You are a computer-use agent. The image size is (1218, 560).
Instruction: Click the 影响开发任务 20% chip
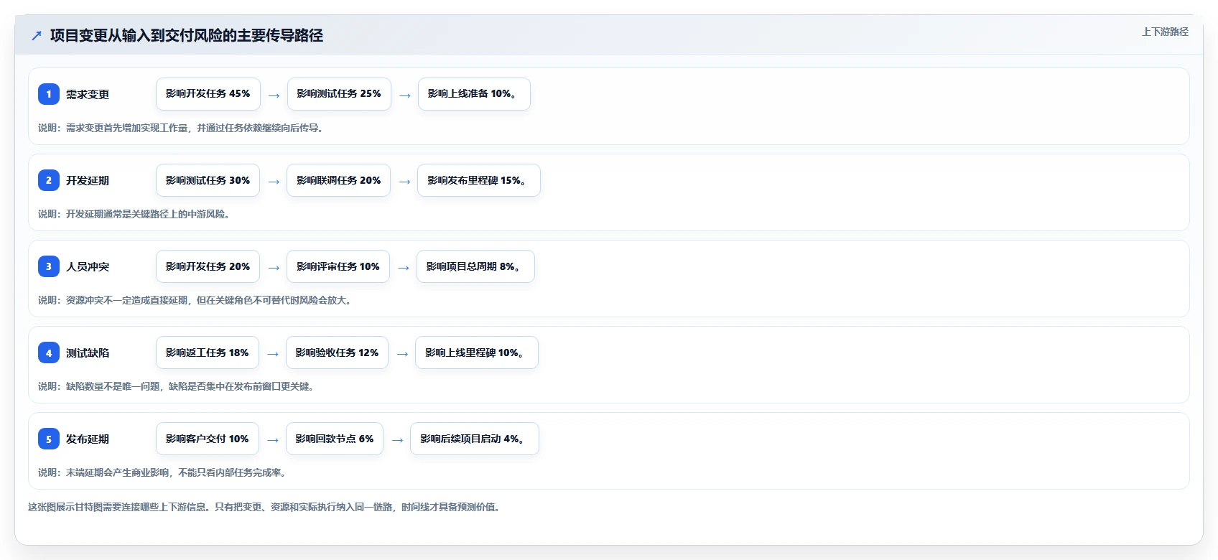point(208,266)
